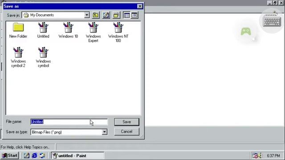The height and width of the screenshot is (160, 285).
Task: Click the volume tray icon
Action: [x=260, y=156]
